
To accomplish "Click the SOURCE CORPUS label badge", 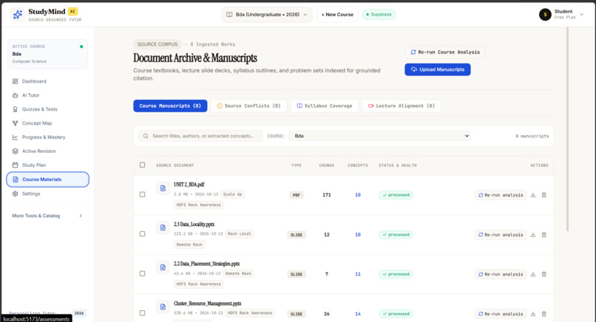I will click(158, 44).
